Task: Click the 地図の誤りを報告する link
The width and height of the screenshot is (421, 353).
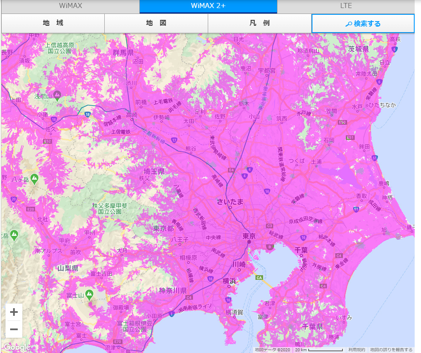Action: [391, 350]
